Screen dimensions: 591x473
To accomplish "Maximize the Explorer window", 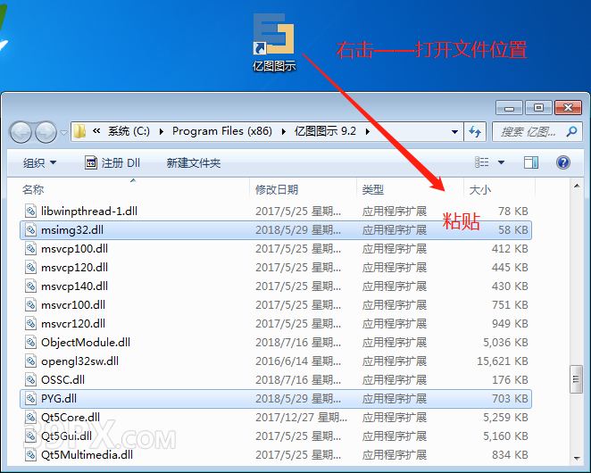I will click(538, 108).
